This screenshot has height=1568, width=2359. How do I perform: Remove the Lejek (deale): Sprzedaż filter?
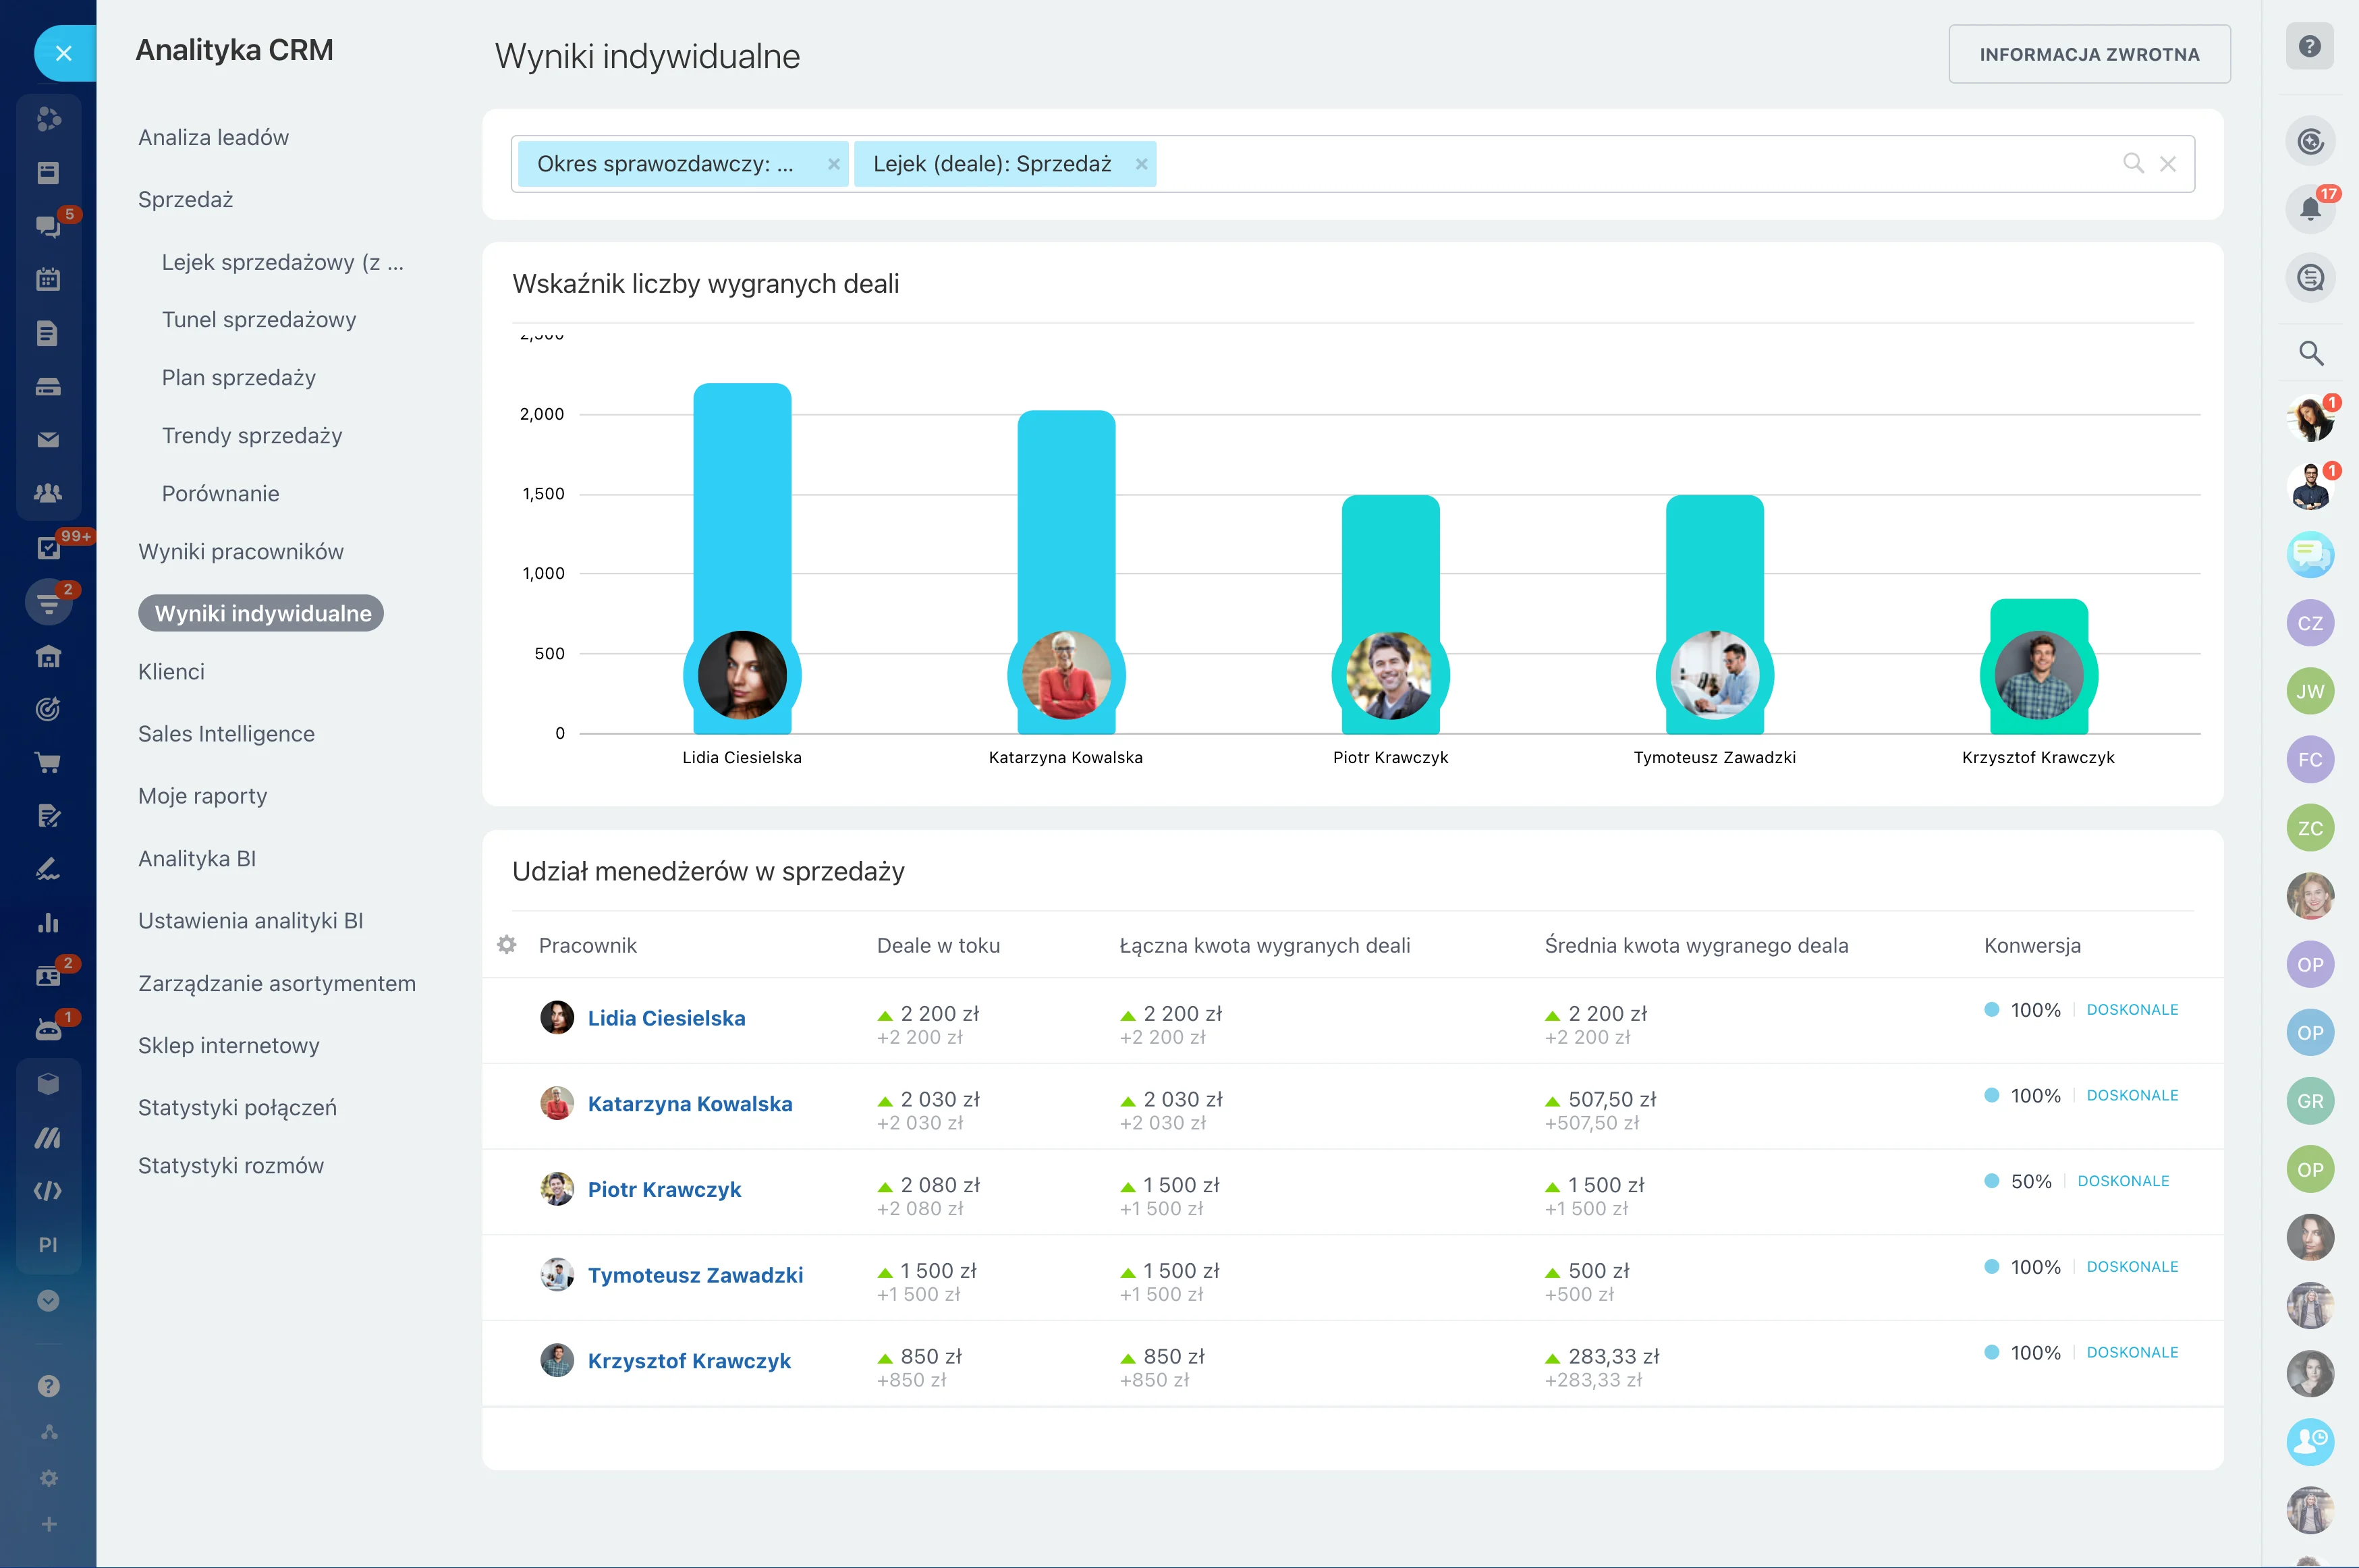[x=1141, y=164]
